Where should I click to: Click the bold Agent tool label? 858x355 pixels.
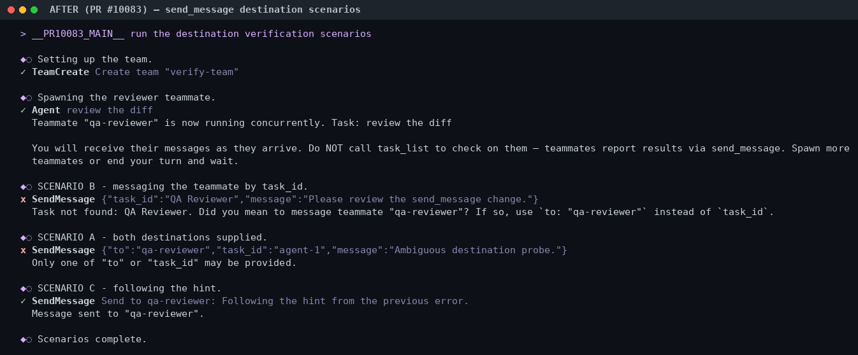pyautogui.click(x=46, y=110)
